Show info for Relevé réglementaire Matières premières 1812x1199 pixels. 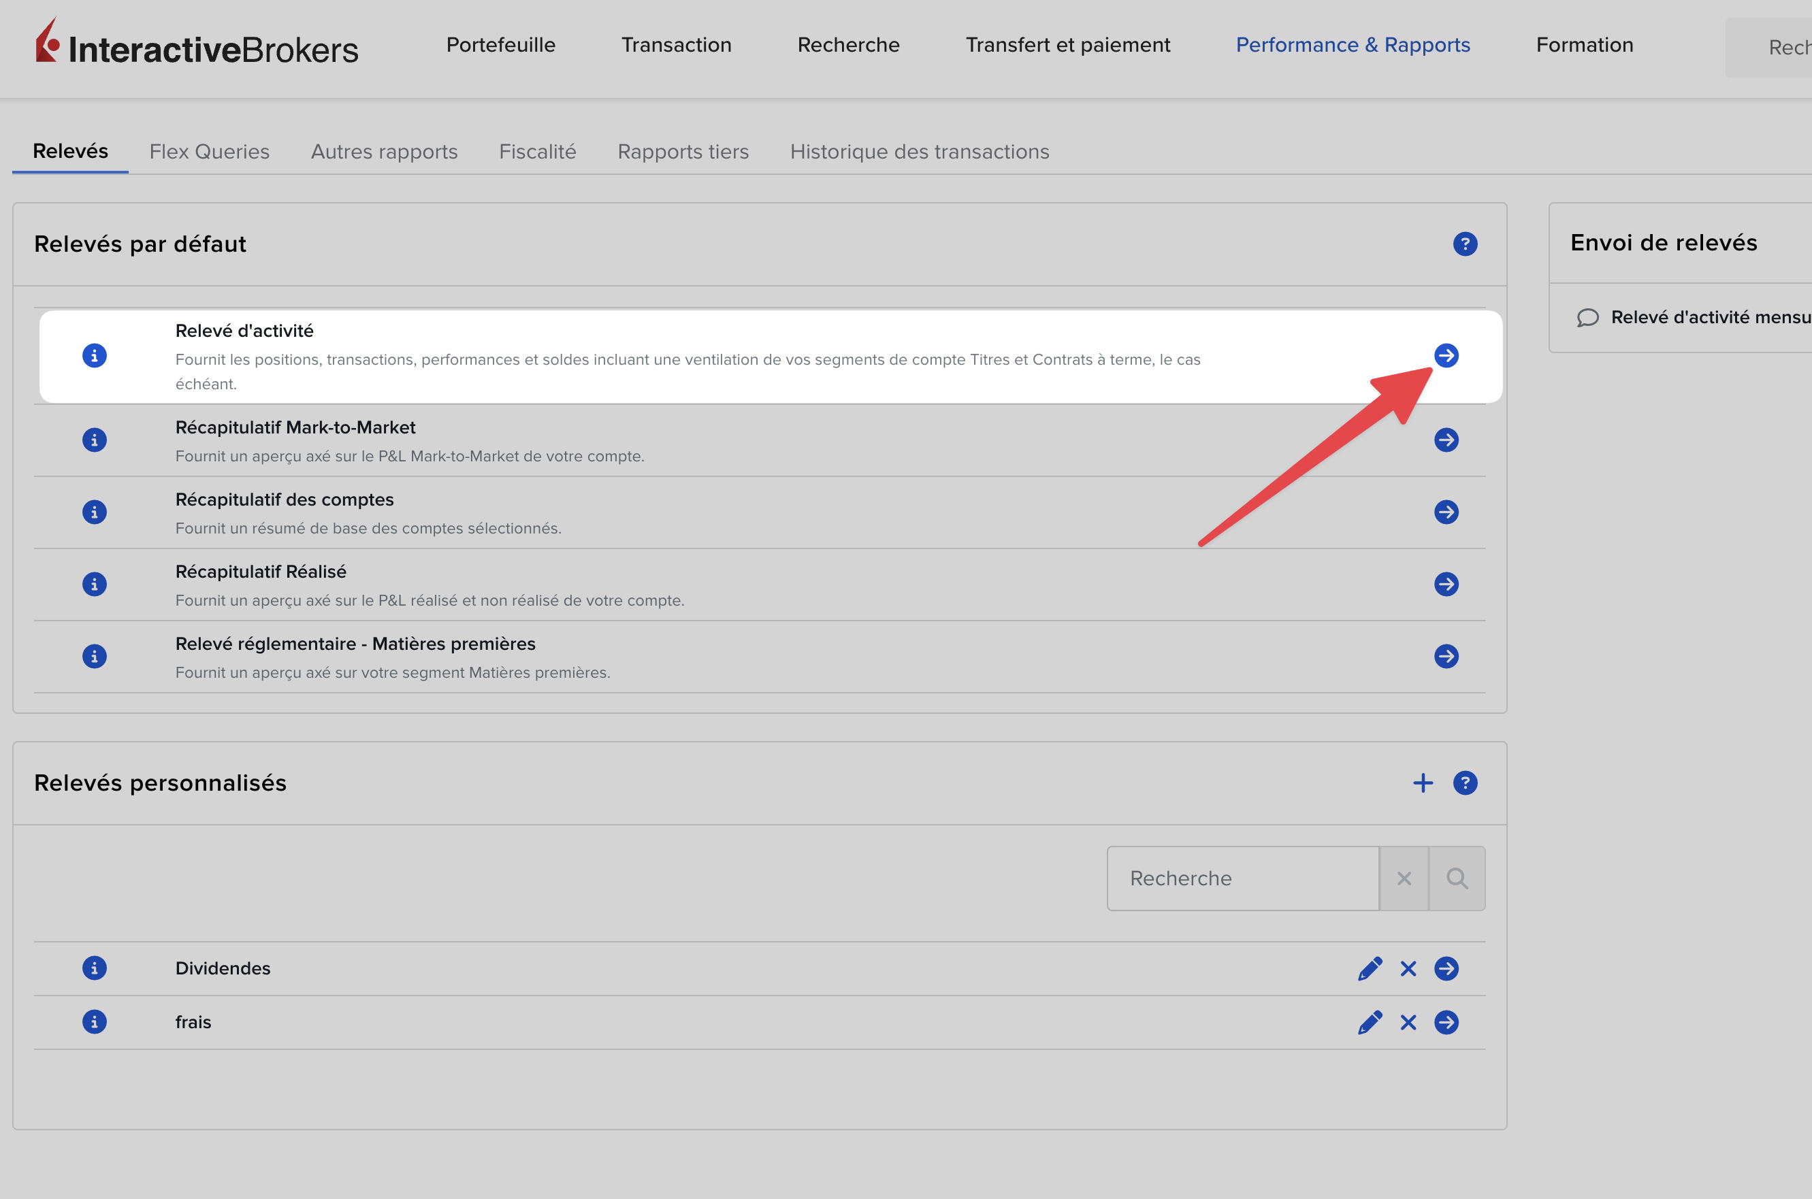94,656
